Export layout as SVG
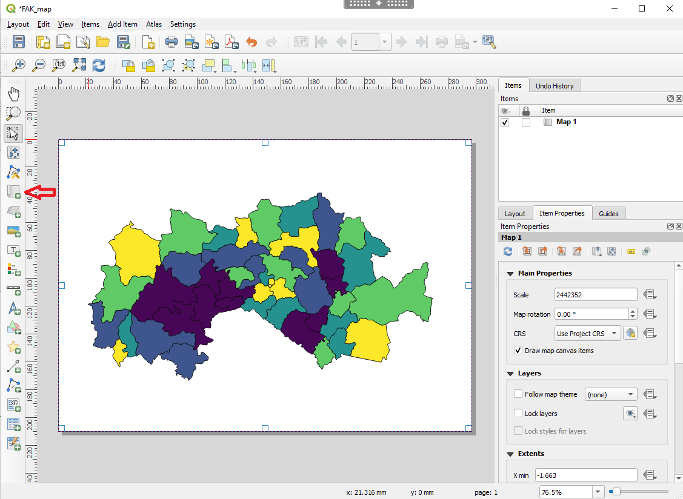683x499 pixels. 212,42
